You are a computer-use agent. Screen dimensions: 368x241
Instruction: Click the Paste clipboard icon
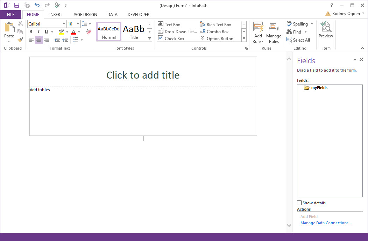click(x=9, y=27)
